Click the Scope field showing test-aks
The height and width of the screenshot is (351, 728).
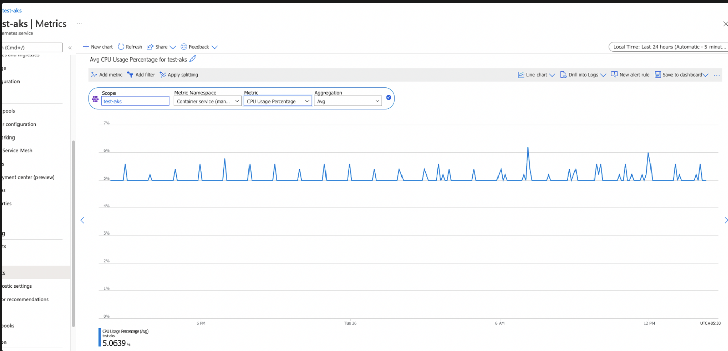coord(136,101)
